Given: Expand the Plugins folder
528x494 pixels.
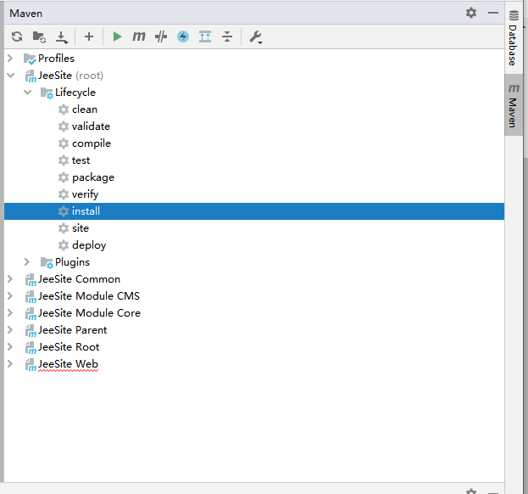Looking at the screenshot, I should 27,262.
